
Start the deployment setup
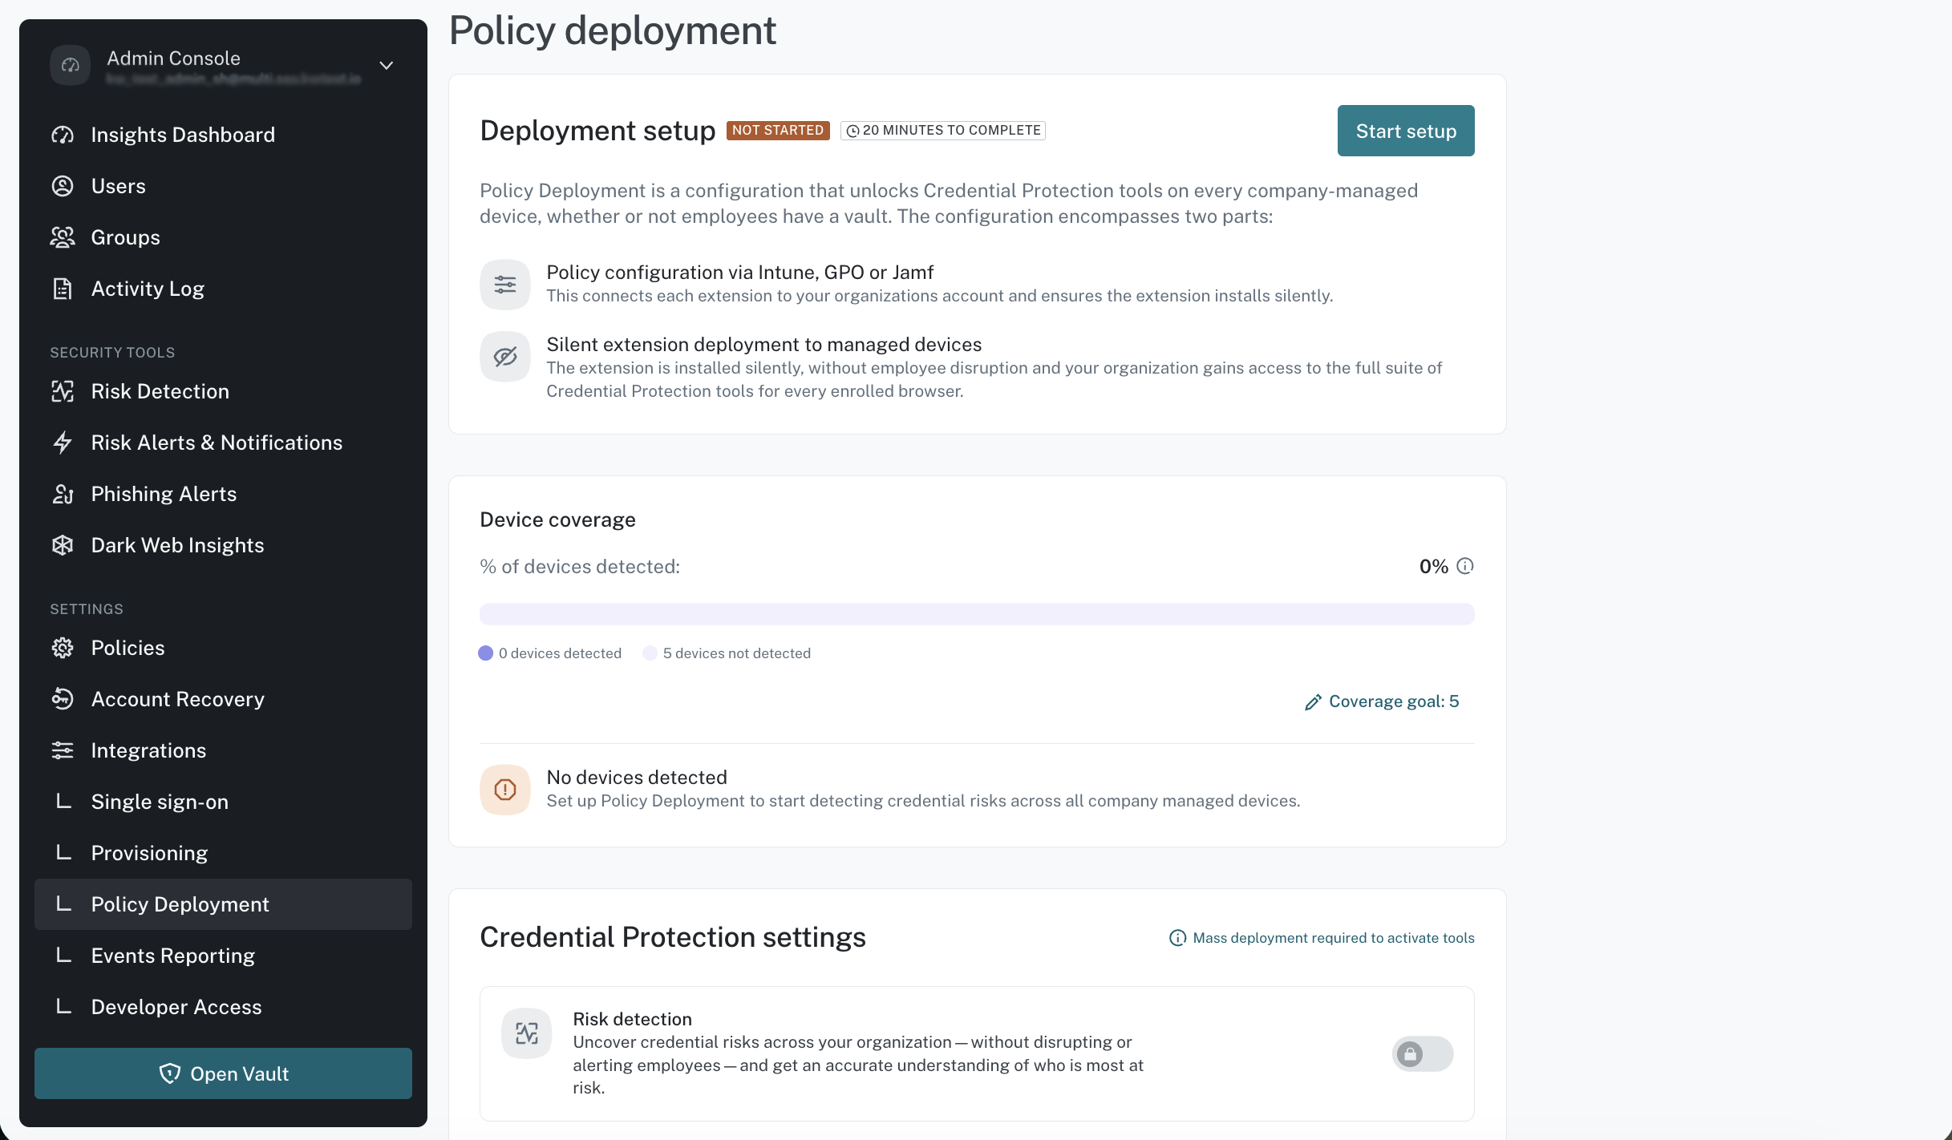[1406, 131]
